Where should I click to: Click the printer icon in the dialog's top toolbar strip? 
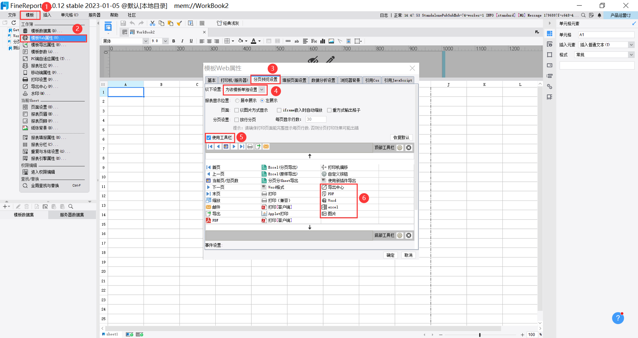coord(250,146)
